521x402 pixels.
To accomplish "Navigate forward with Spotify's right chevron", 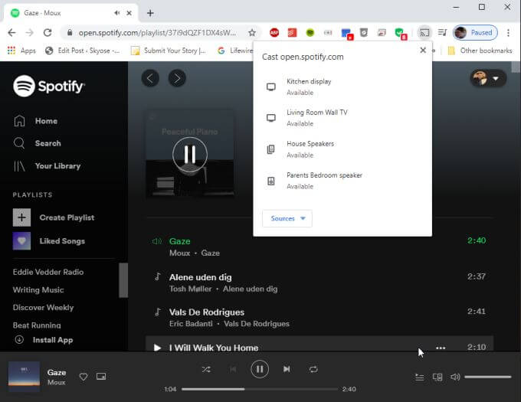I will point(177,78).
